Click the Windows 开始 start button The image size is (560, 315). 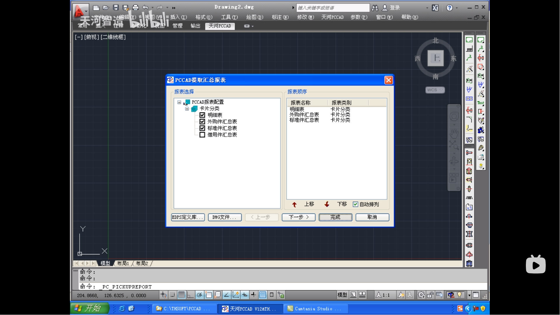pyautogui.click(x=90, y=308)
